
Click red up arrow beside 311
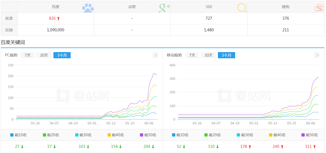[x=314, y=147]
